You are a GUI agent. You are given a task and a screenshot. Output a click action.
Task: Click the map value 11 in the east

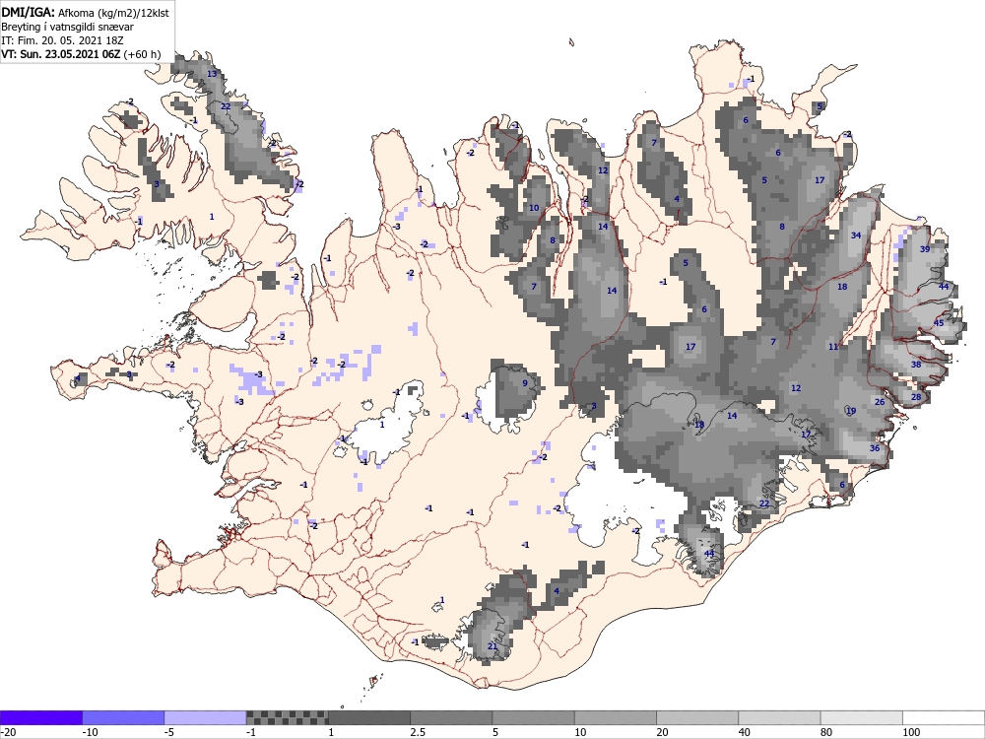pos(833,346)
